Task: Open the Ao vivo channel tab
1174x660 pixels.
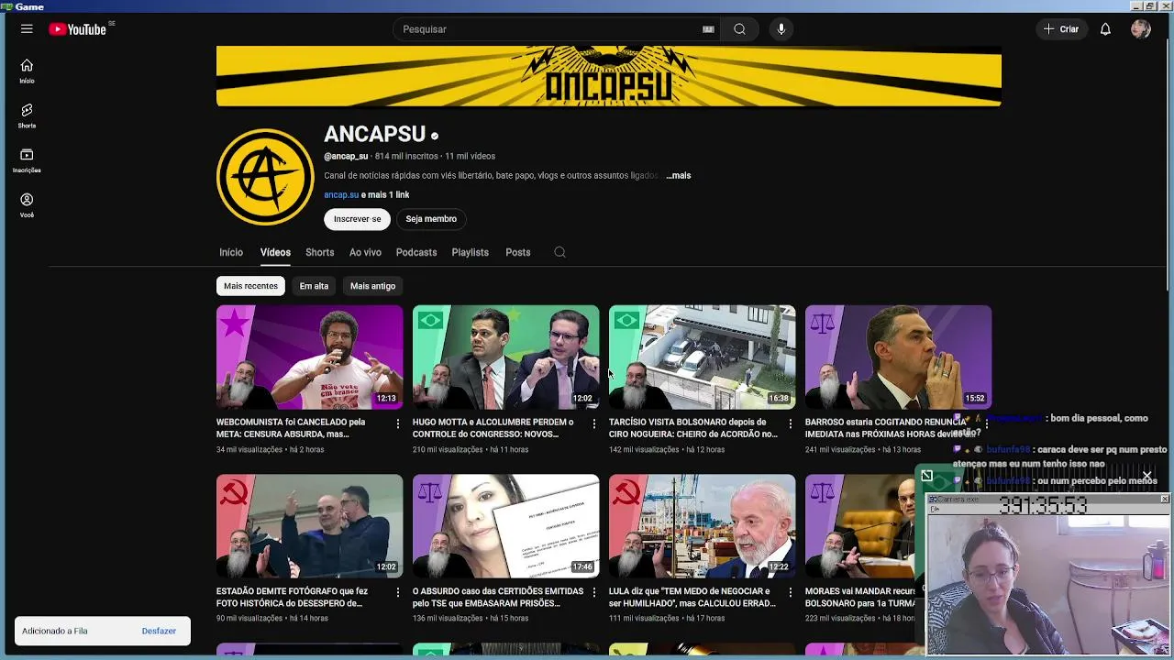Action: point(365,252)
